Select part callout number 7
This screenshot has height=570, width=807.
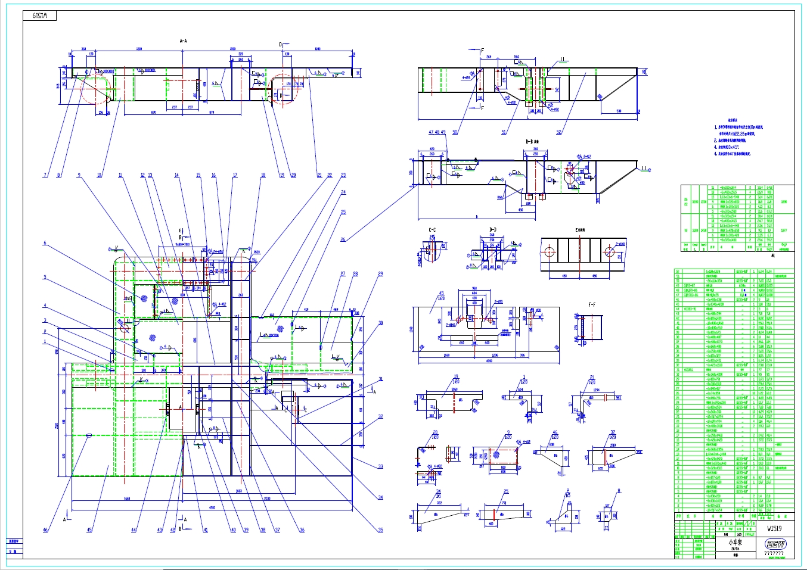[x=45, y=175]
